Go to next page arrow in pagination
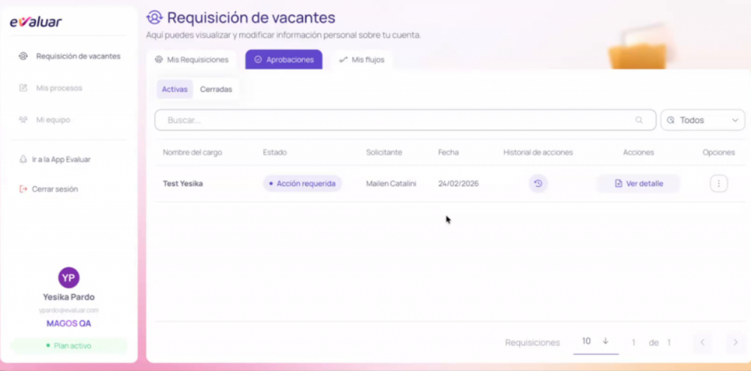 (735, 342)
